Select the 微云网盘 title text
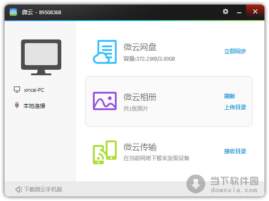 [x=140, y=47]
